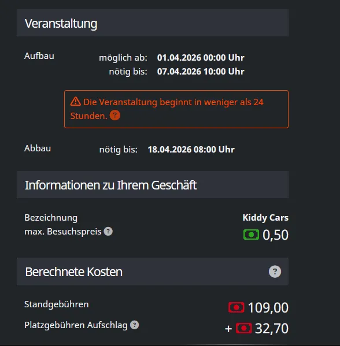The height and width of the screenshot is (346, 340).
Task: Click the warning triangle icon in the alert
Action: (x=76, y=102)
